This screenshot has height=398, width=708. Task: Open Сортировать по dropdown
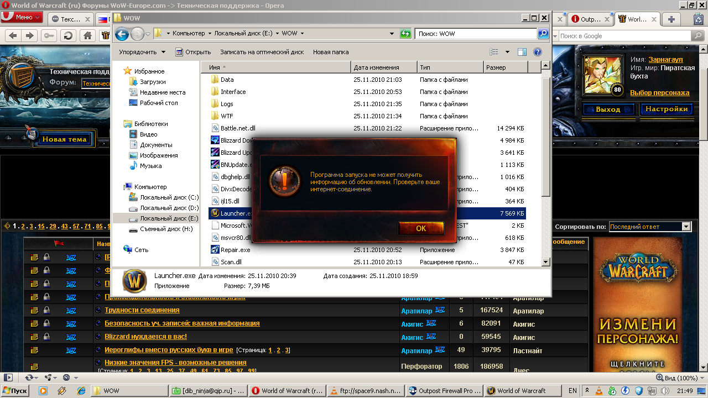650,226
